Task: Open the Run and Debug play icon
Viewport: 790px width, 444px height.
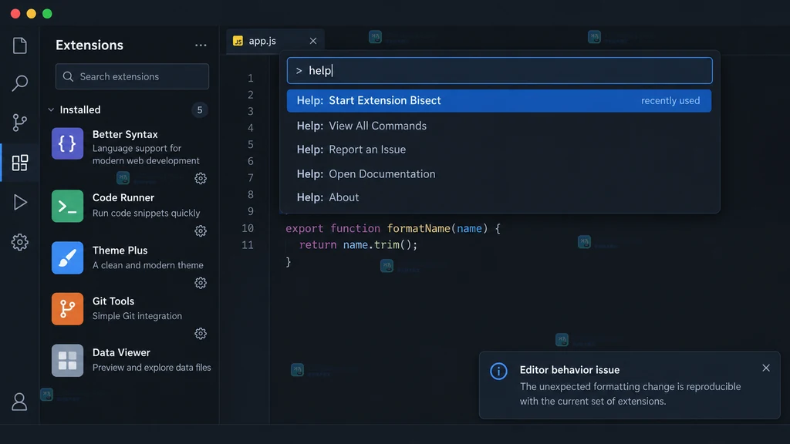Action: (x=19, y=203)
